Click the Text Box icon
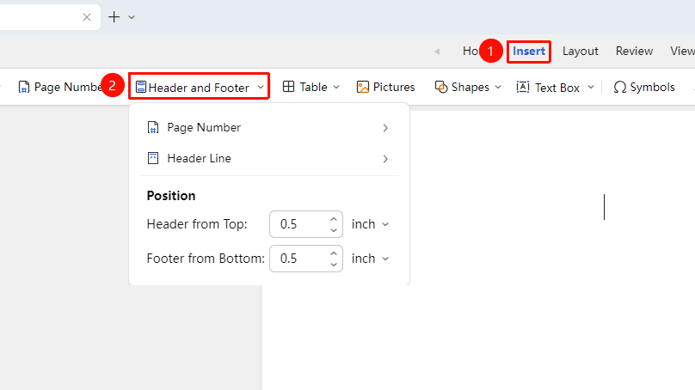This screenshot has height=390, width=695. 523,88
